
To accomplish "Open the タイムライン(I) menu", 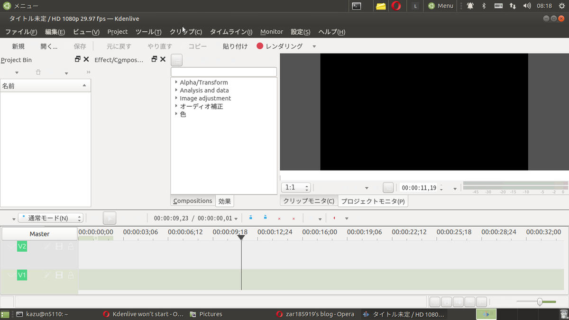I will pos(231,32).
